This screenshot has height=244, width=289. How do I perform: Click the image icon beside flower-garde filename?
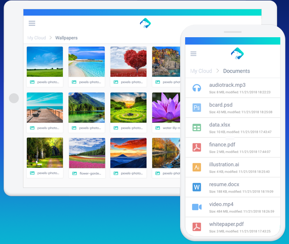click(74, 173)
